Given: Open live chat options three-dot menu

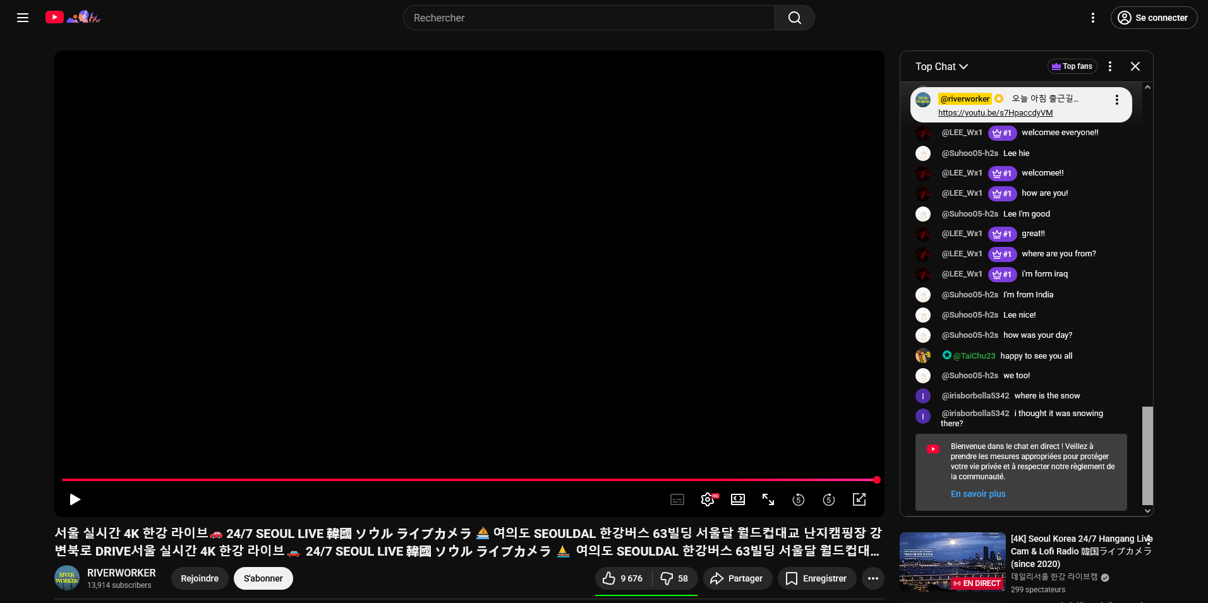Looking at the screenshot, I should (1110, 66).
